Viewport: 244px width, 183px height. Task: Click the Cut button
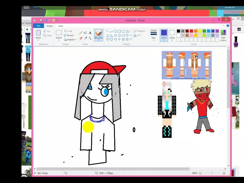[x=47, y=31]
